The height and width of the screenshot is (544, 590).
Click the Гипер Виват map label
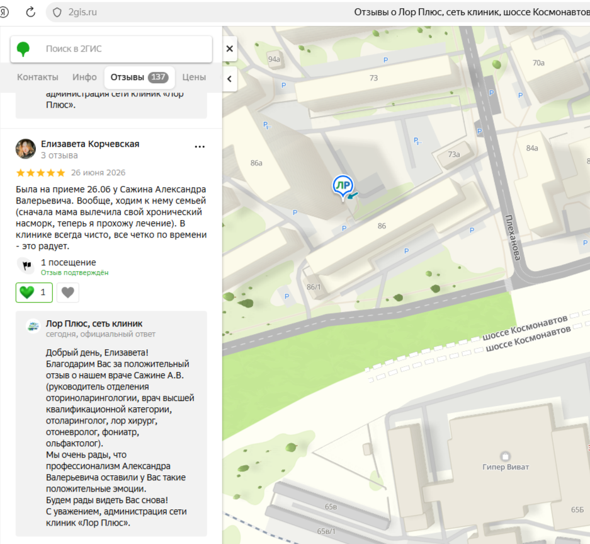tap(506, 467)
